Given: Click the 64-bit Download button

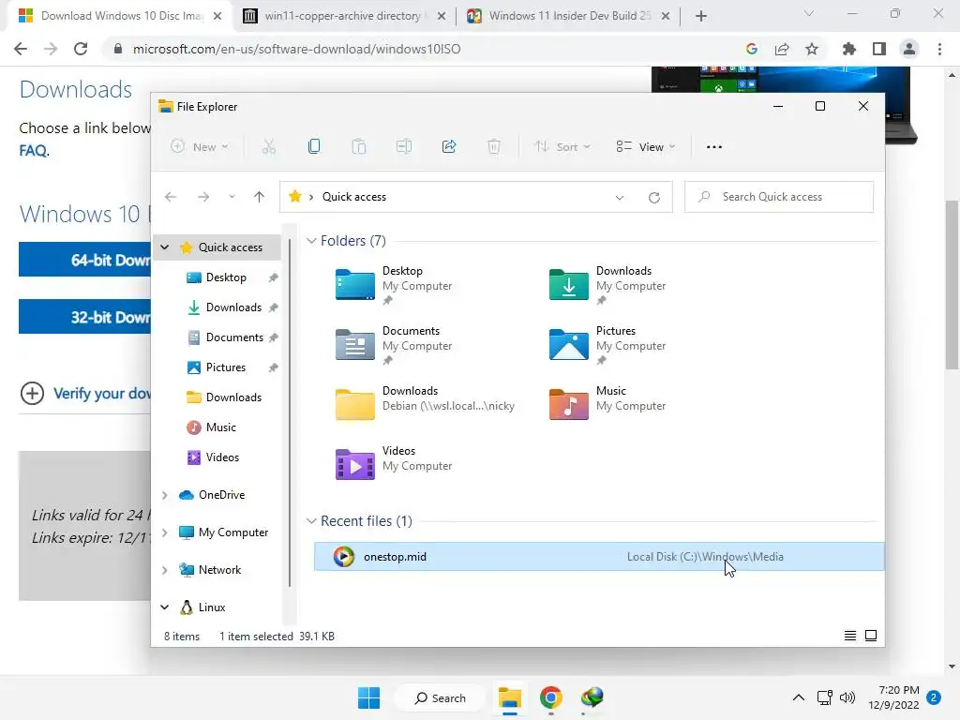Looking at the screenshot, I should click(x=85, y=260).
